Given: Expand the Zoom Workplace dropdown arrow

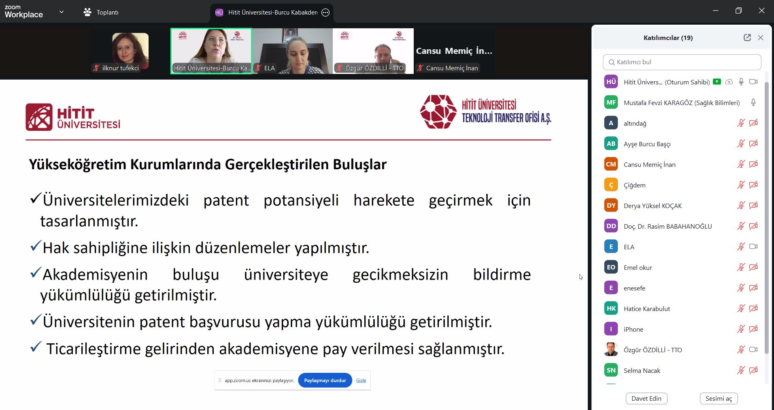Looking at the screenshot, I should (x=62, y=12).
